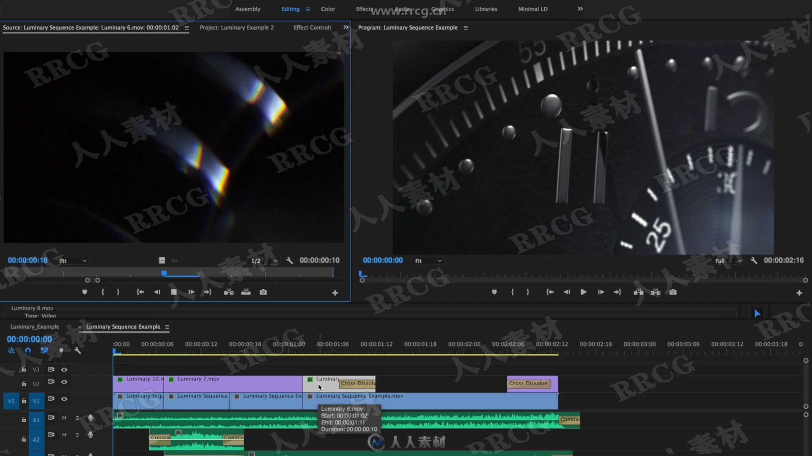Mark In point in Source monitor

(x=103, y=292)
